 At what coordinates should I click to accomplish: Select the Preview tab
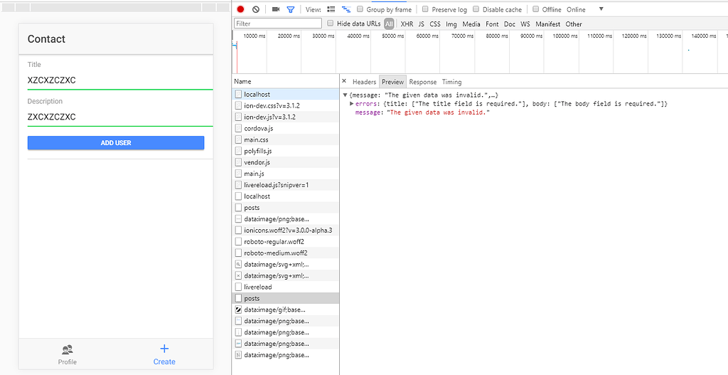(392, 82)
